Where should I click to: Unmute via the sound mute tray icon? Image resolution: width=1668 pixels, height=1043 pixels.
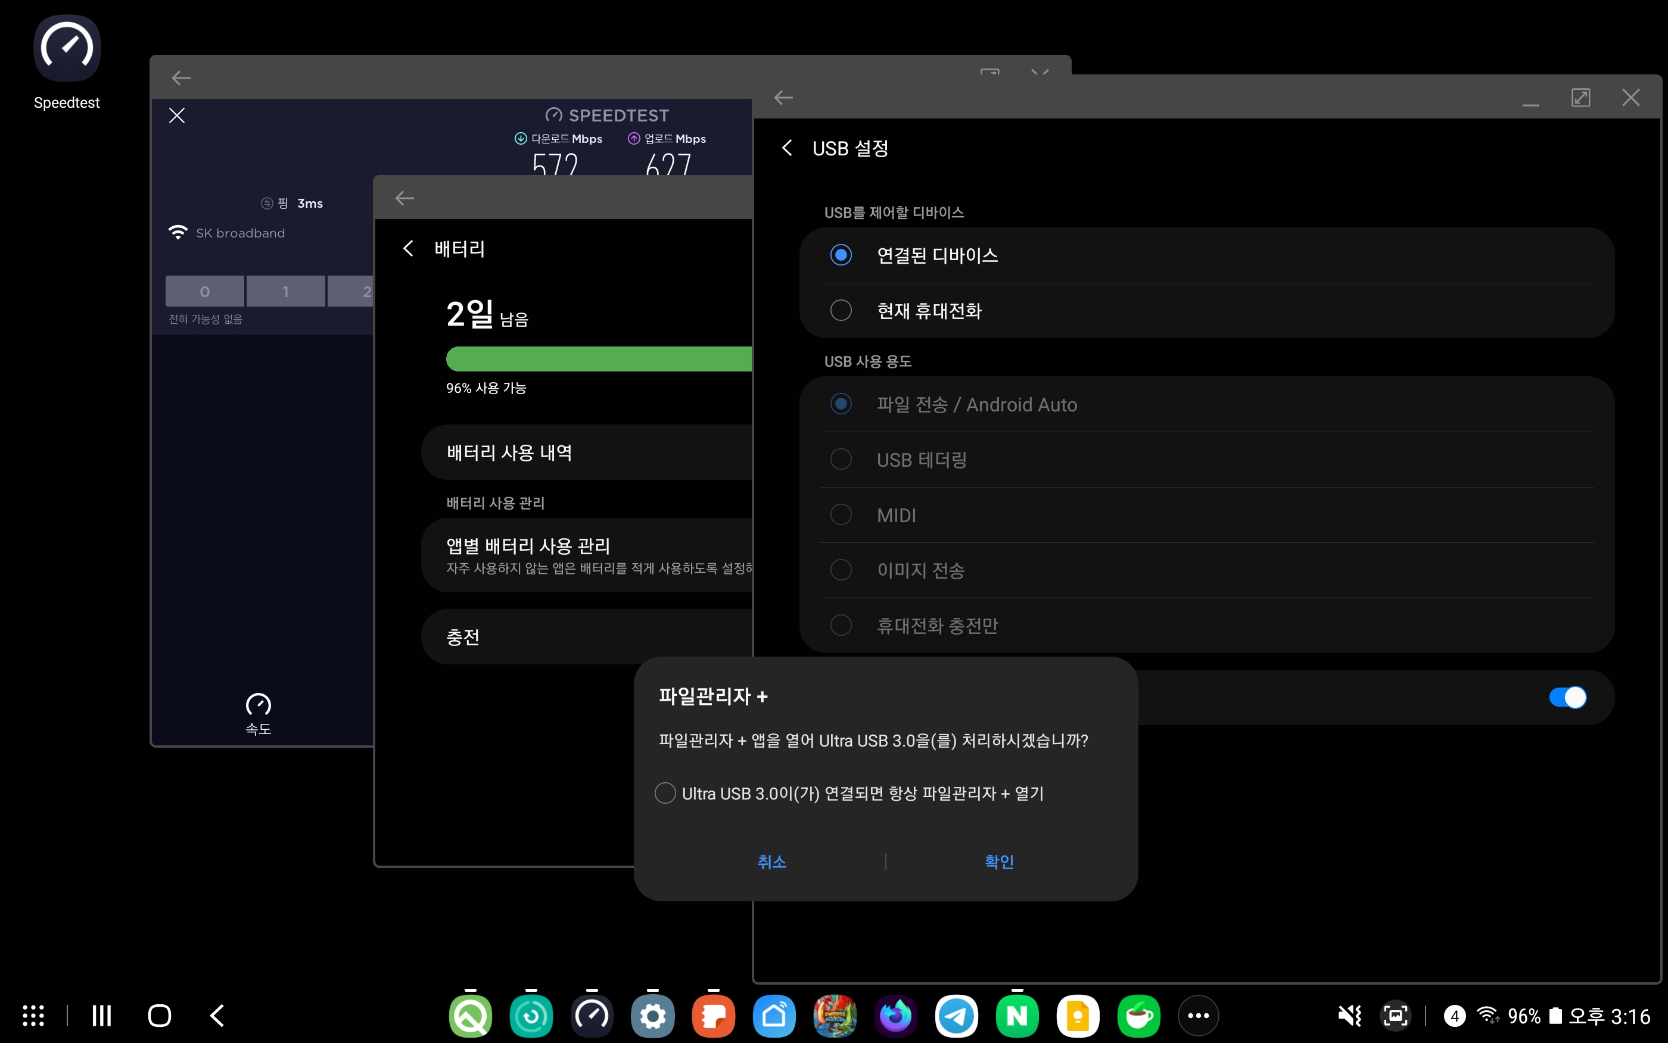(1349, 1016)
